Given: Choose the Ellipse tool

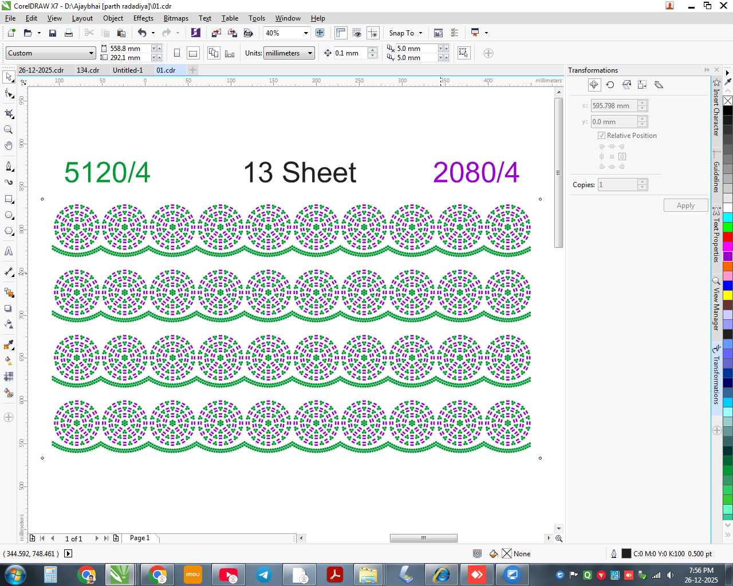Looking at the screenshot, I should 9,215.
